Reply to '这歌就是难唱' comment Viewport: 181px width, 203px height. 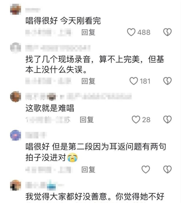[x=87, y=120]
